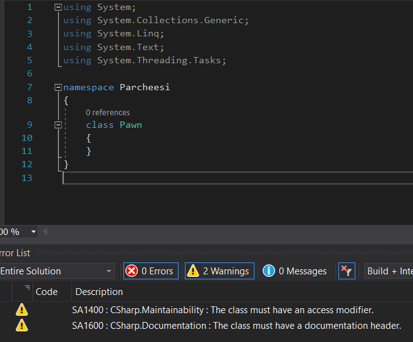The width and height of the screenshot is (413, 342).
Task: Click the warning icon for SA1400
Action: (22, 309)
